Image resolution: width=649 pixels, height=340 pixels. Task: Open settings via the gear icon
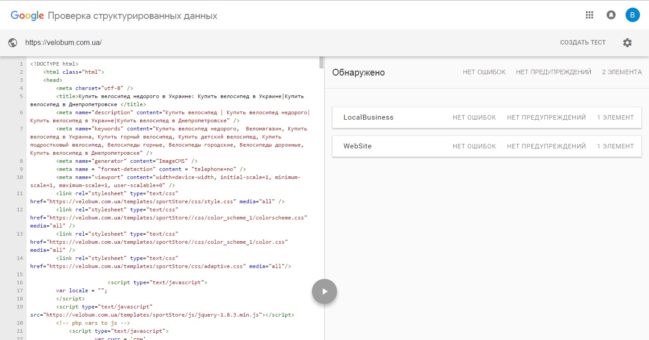coord(627,43)
